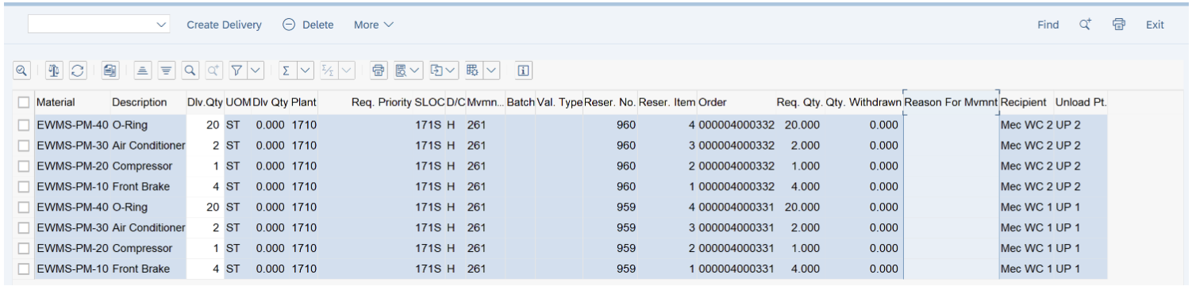
Task: Click the Find button in header
Action: (1048, 25)
